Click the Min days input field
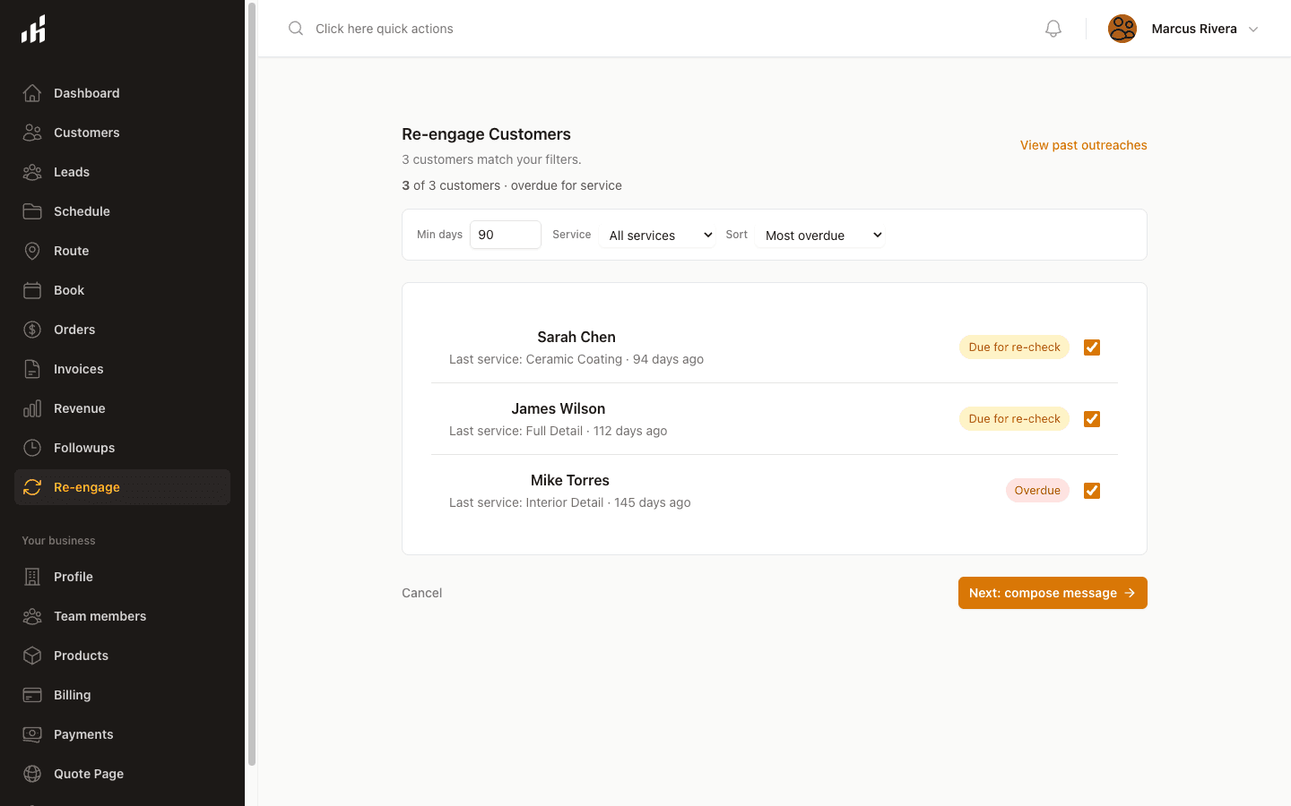The height and width of the screenshot is (806, 1291). click(505, 235)
